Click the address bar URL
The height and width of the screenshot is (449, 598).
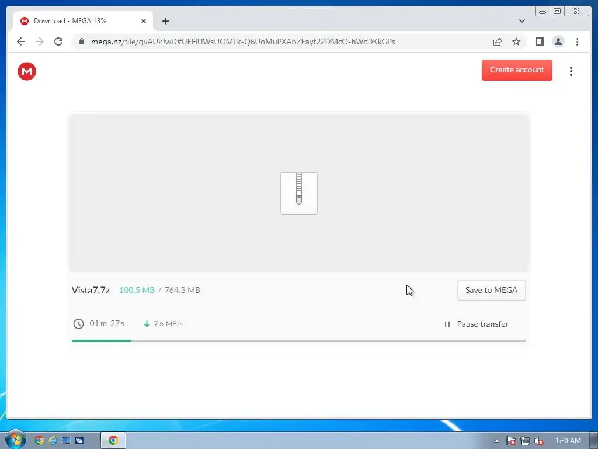coord(243,42)
